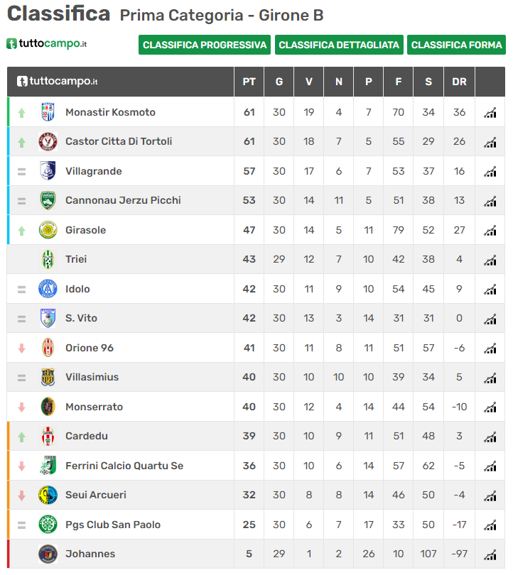
Task: Click the DR column header
Action: tap(459, 82)
